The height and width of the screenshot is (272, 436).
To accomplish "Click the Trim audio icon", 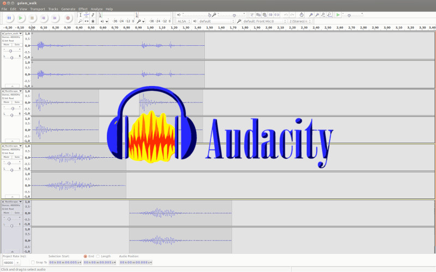I will [271, 15].
